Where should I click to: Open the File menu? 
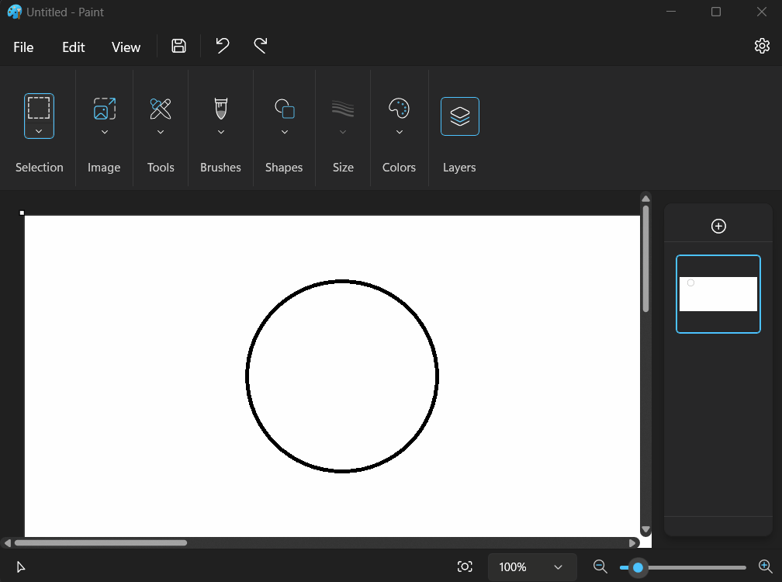(x=22, y=47)
